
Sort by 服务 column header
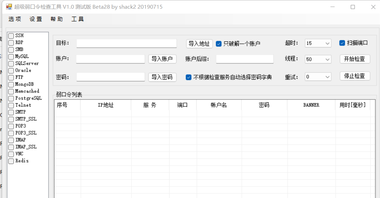point(150,105)
